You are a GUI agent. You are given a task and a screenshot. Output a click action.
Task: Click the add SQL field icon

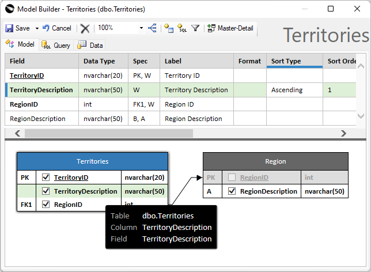coord(182,28)
